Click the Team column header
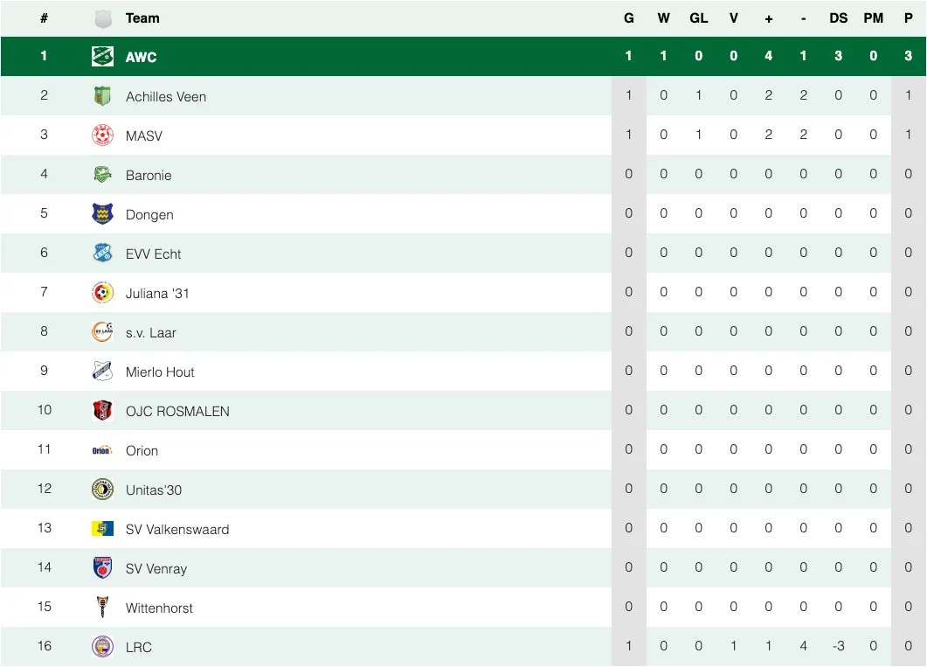The width and height of the screenshot is (927, 667). point(142,18)
